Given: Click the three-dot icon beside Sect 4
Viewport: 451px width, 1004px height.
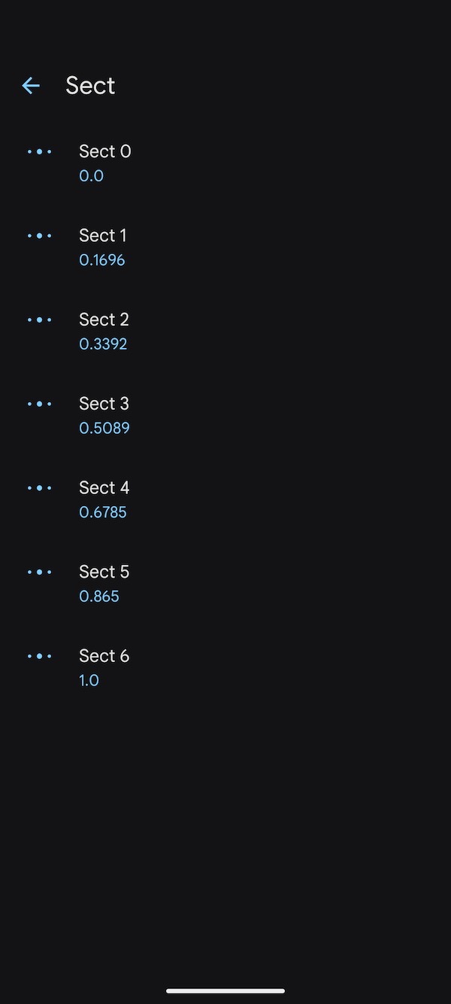Looking at the screenshot, I should coord(39,487).
